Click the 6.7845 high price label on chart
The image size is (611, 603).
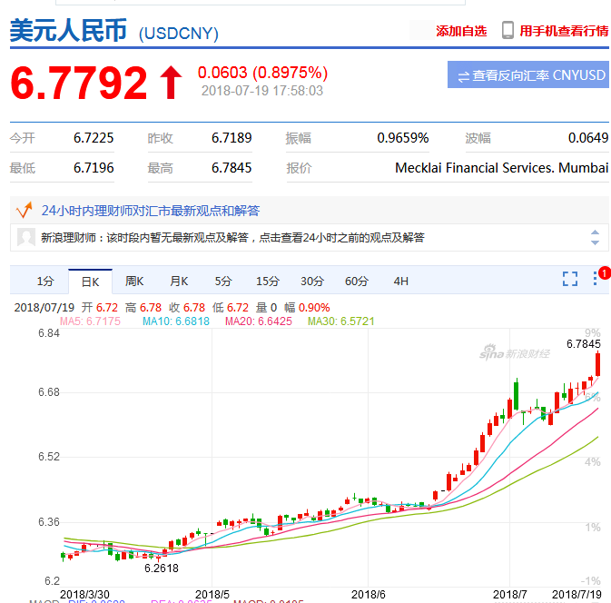click(x=584, y=344)
